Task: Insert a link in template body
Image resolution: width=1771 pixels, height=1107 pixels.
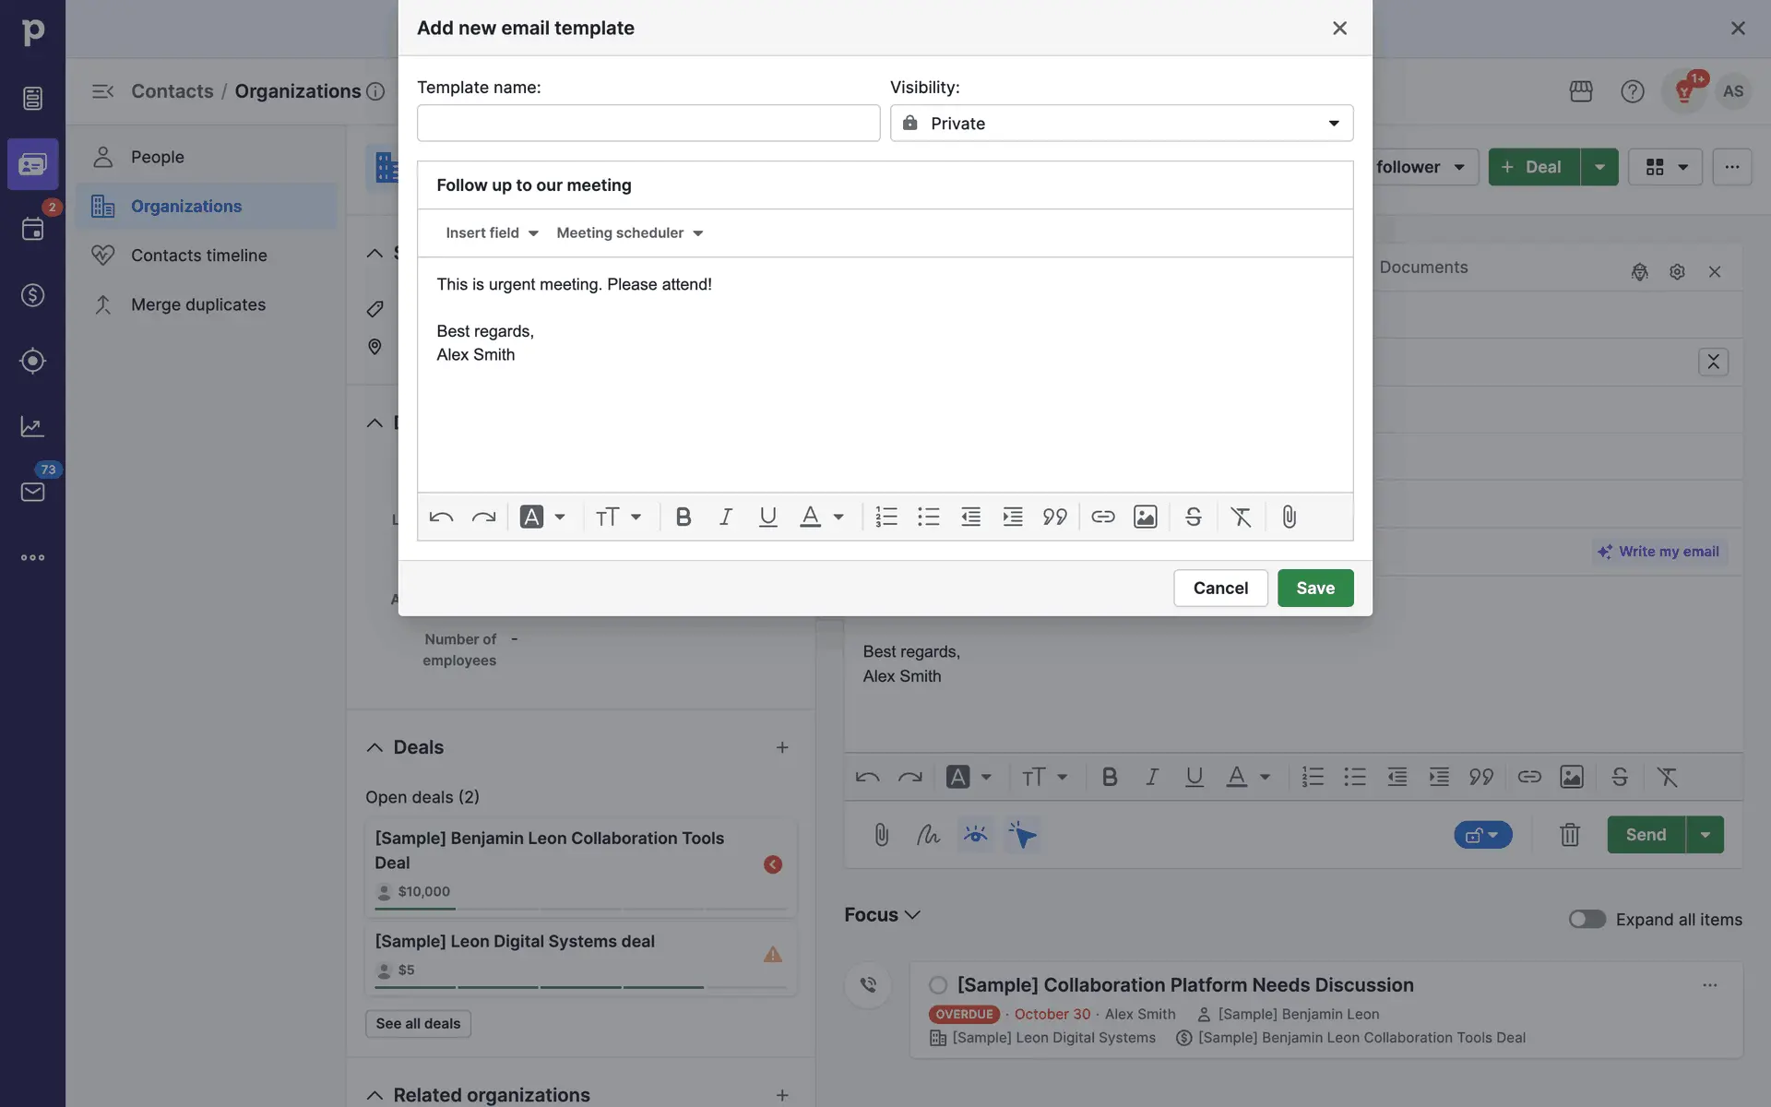Action: click(x=1102, y=517)
